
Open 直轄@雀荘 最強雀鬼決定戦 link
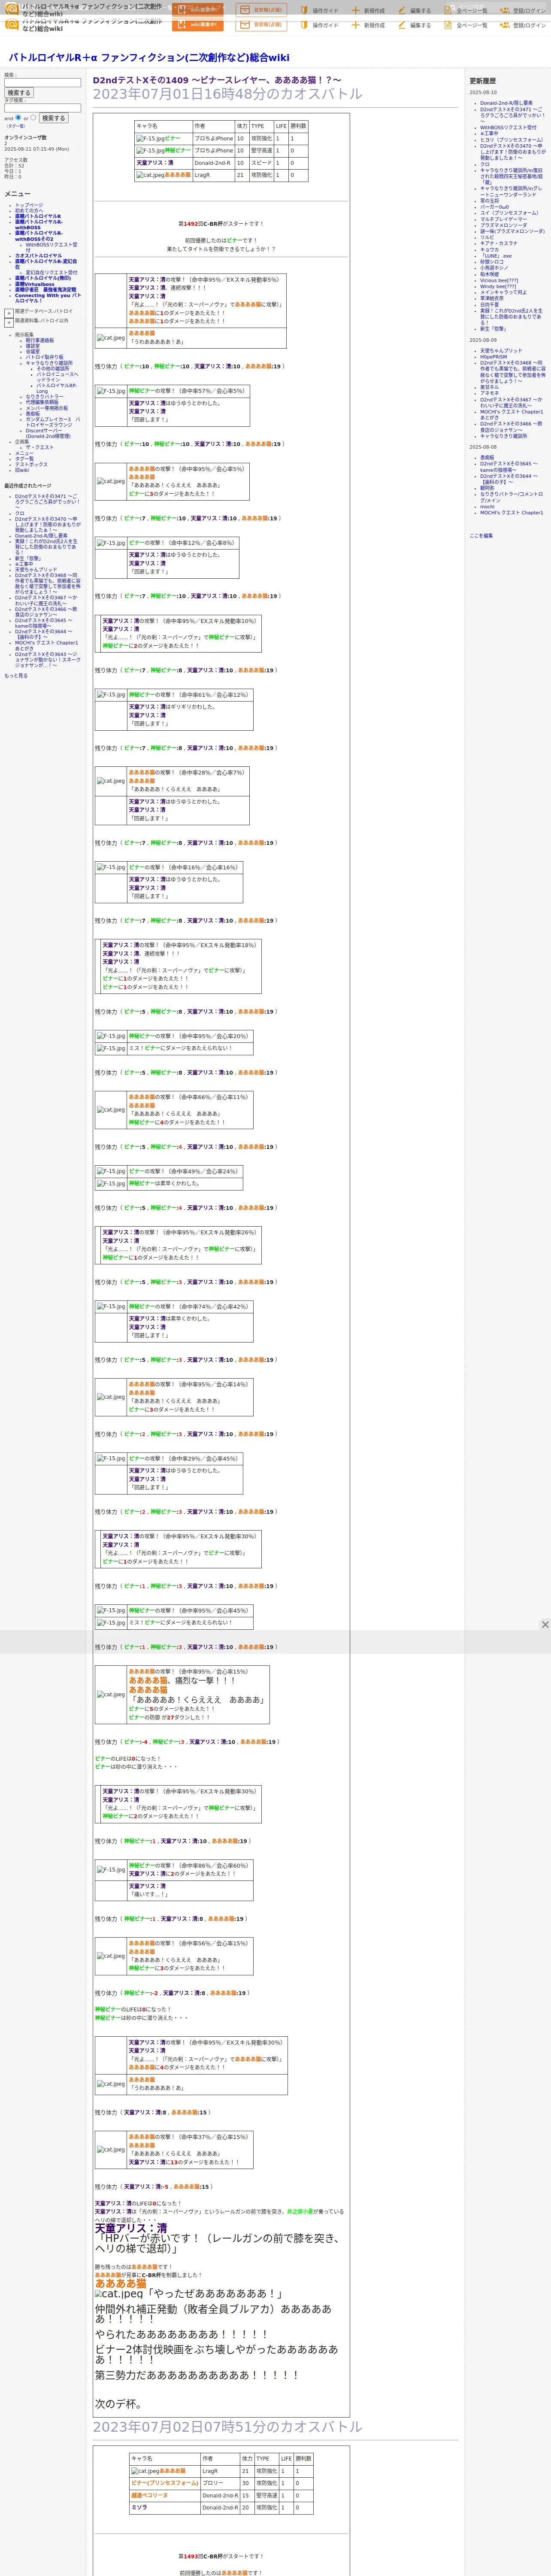click(x=45, y=290)
